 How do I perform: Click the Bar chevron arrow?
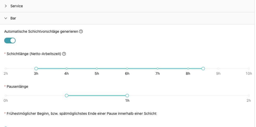[6, 18]
